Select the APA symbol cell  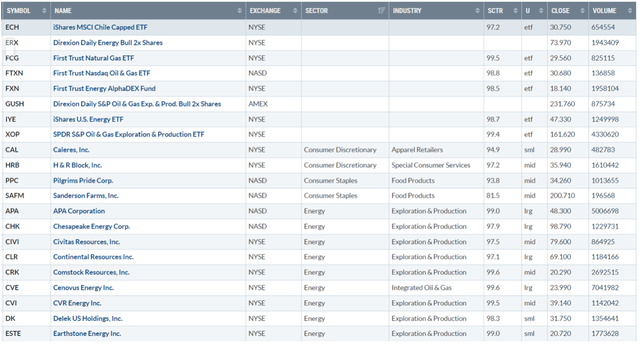click(12, 211)
